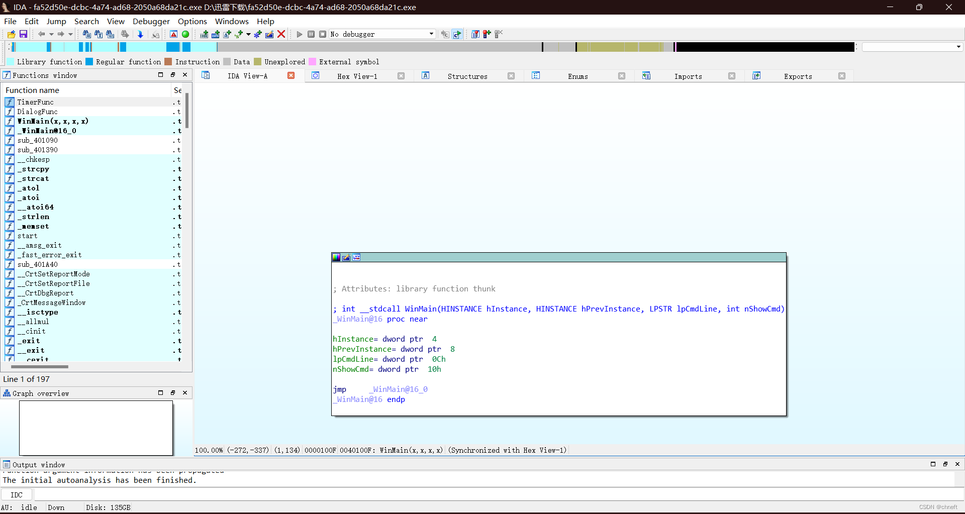Viewport: 965px width, 514px height.
Task: Open the back-jump history dropdown arrow
Action: [x=51, y=34]
